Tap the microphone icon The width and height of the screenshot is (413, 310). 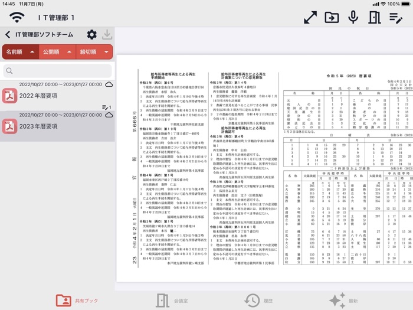click(353, 18)
